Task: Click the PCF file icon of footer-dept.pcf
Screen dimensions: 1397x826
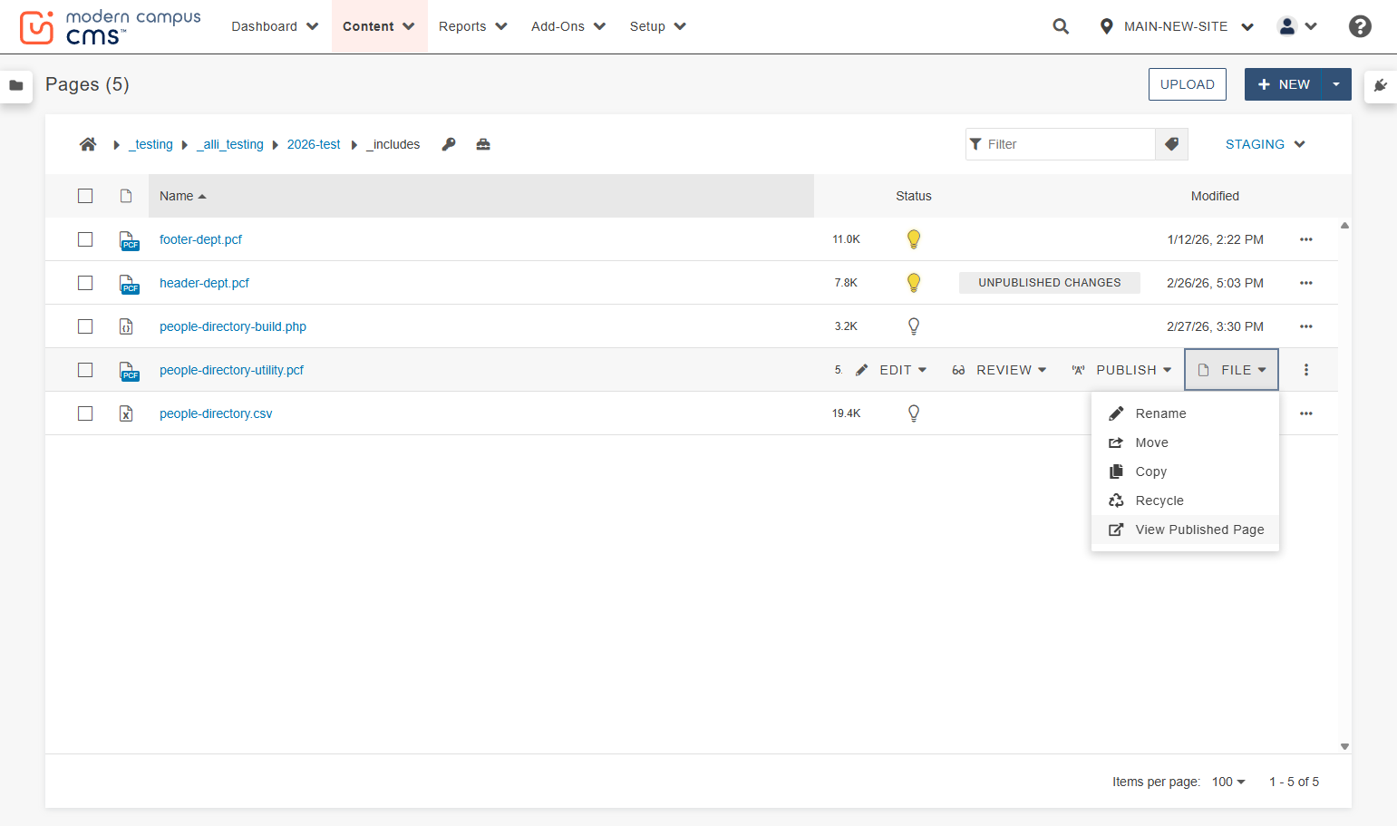Action: coord(129,240)
